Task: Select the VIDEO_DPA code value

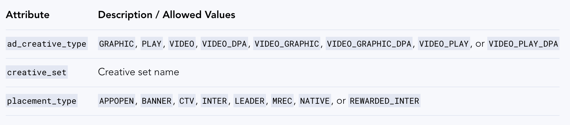Action: click(x=225, y=44)
